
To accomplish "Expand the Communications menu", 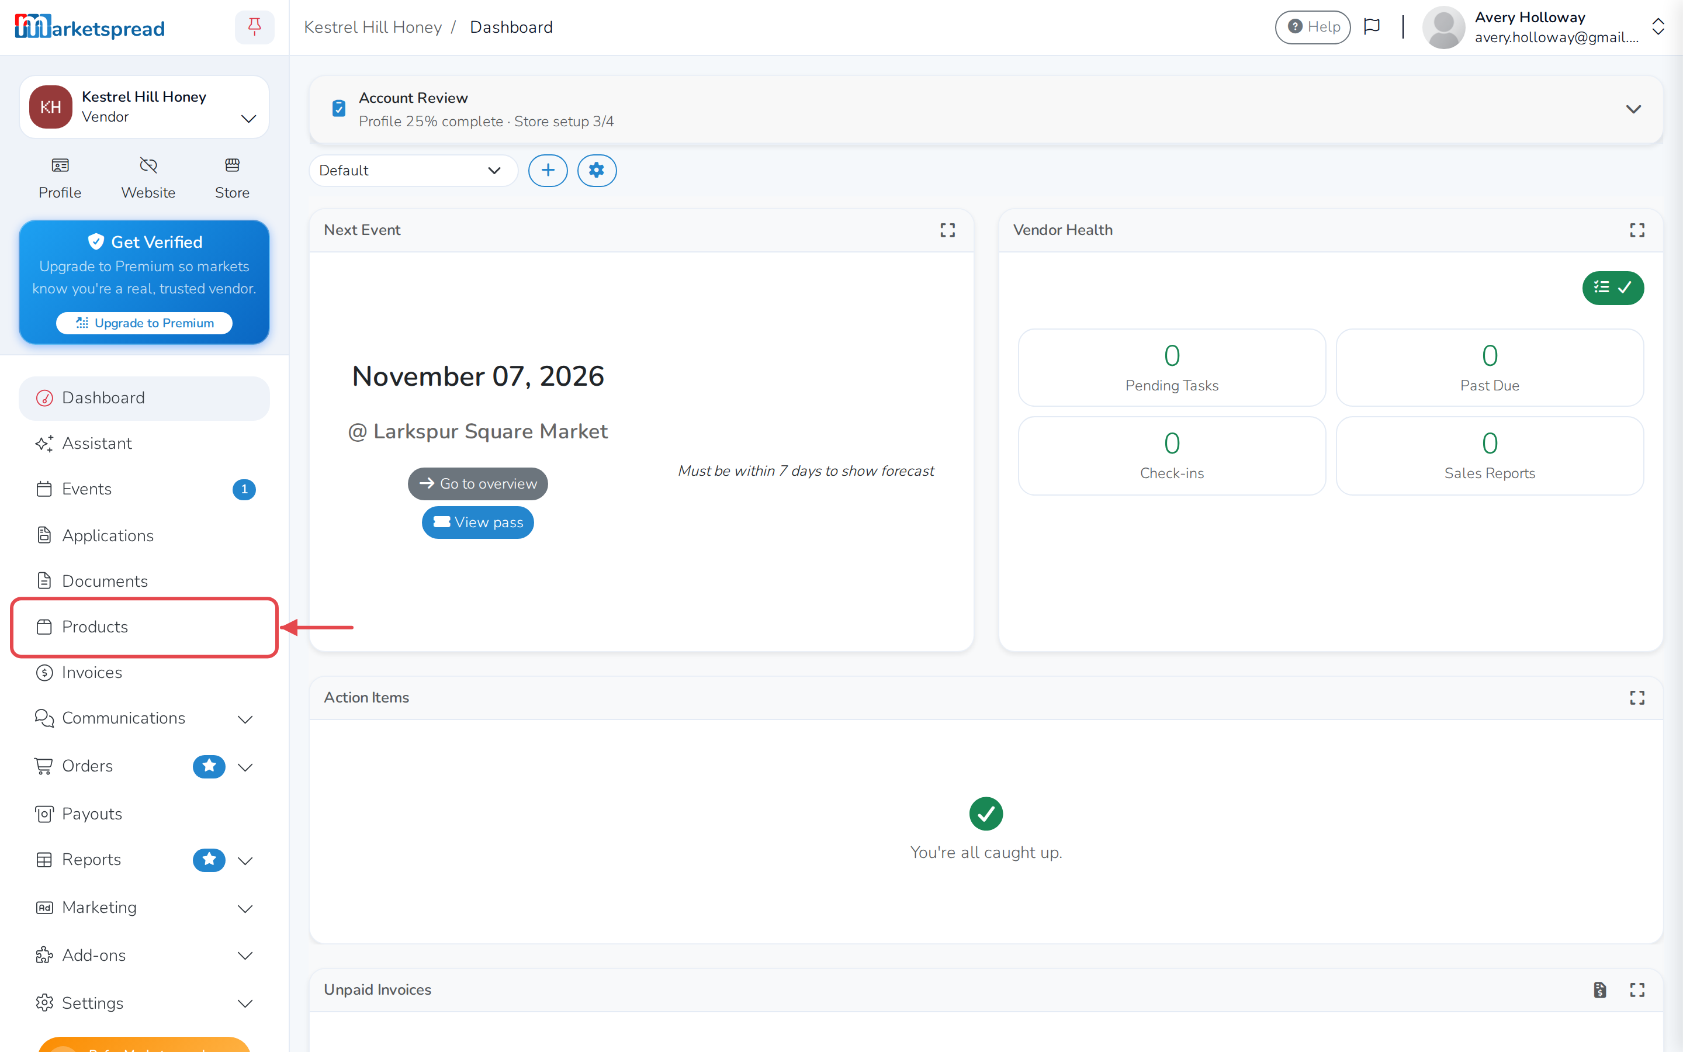I will click(144, 718).
